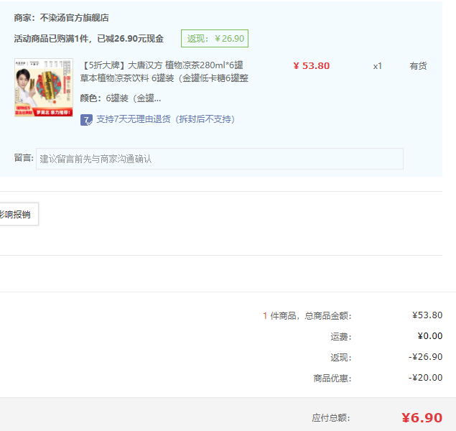456x431 pixels.
Task: Open the 大唐汉方 植物凉茶 product title
Action: coord(164,72)
